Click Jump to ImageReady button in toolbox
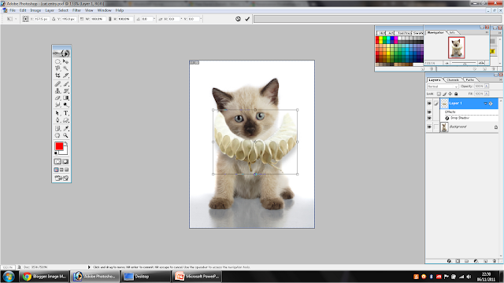The height and width of the screenshot is (283, 504). pyautogui.click(x=61, y=178)
